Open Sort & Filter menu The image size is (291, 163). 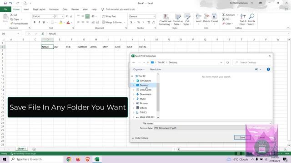[x=243, y=19]
